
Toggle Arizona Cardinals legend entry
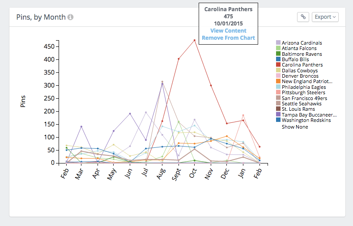pyautogui.click(x=299, y=43)
